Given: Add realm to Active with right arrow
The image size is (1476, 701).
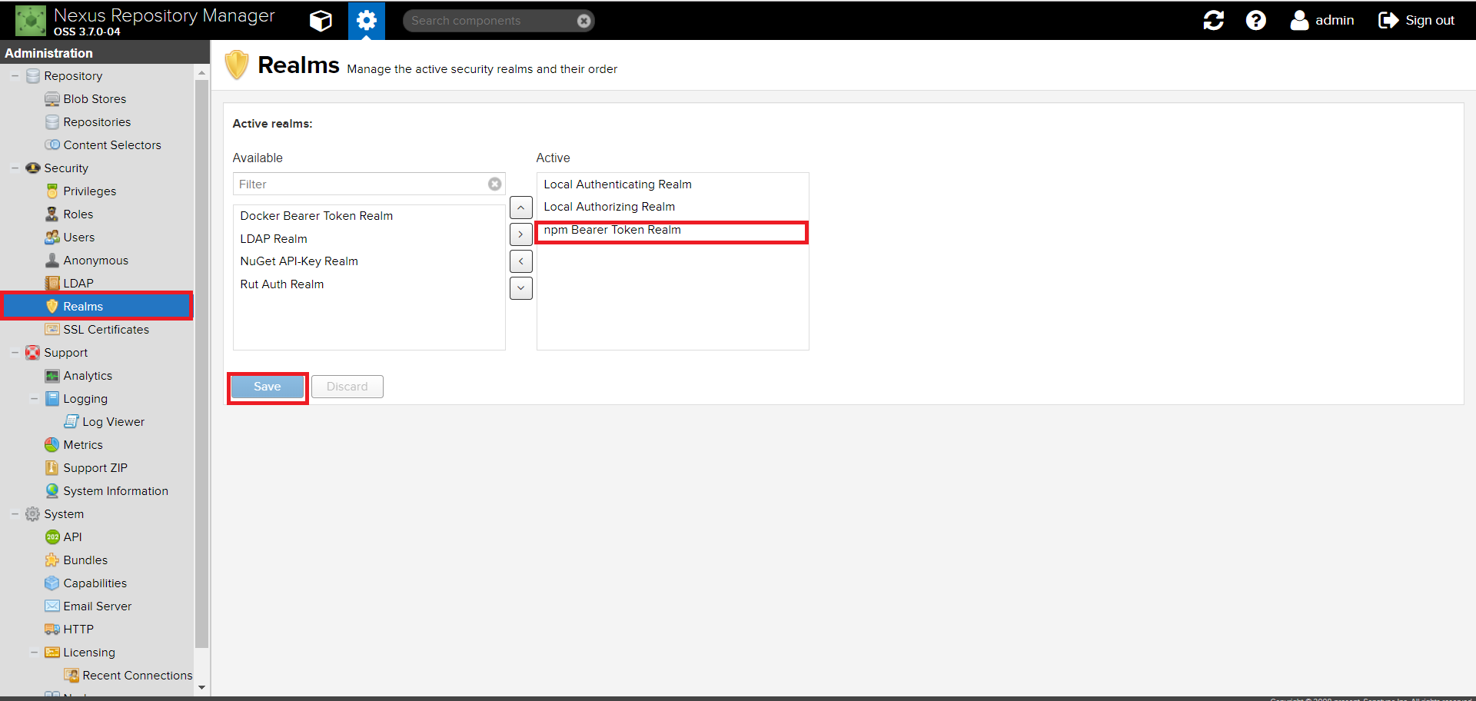Looking at the screenshot, I should click(521, 234).
